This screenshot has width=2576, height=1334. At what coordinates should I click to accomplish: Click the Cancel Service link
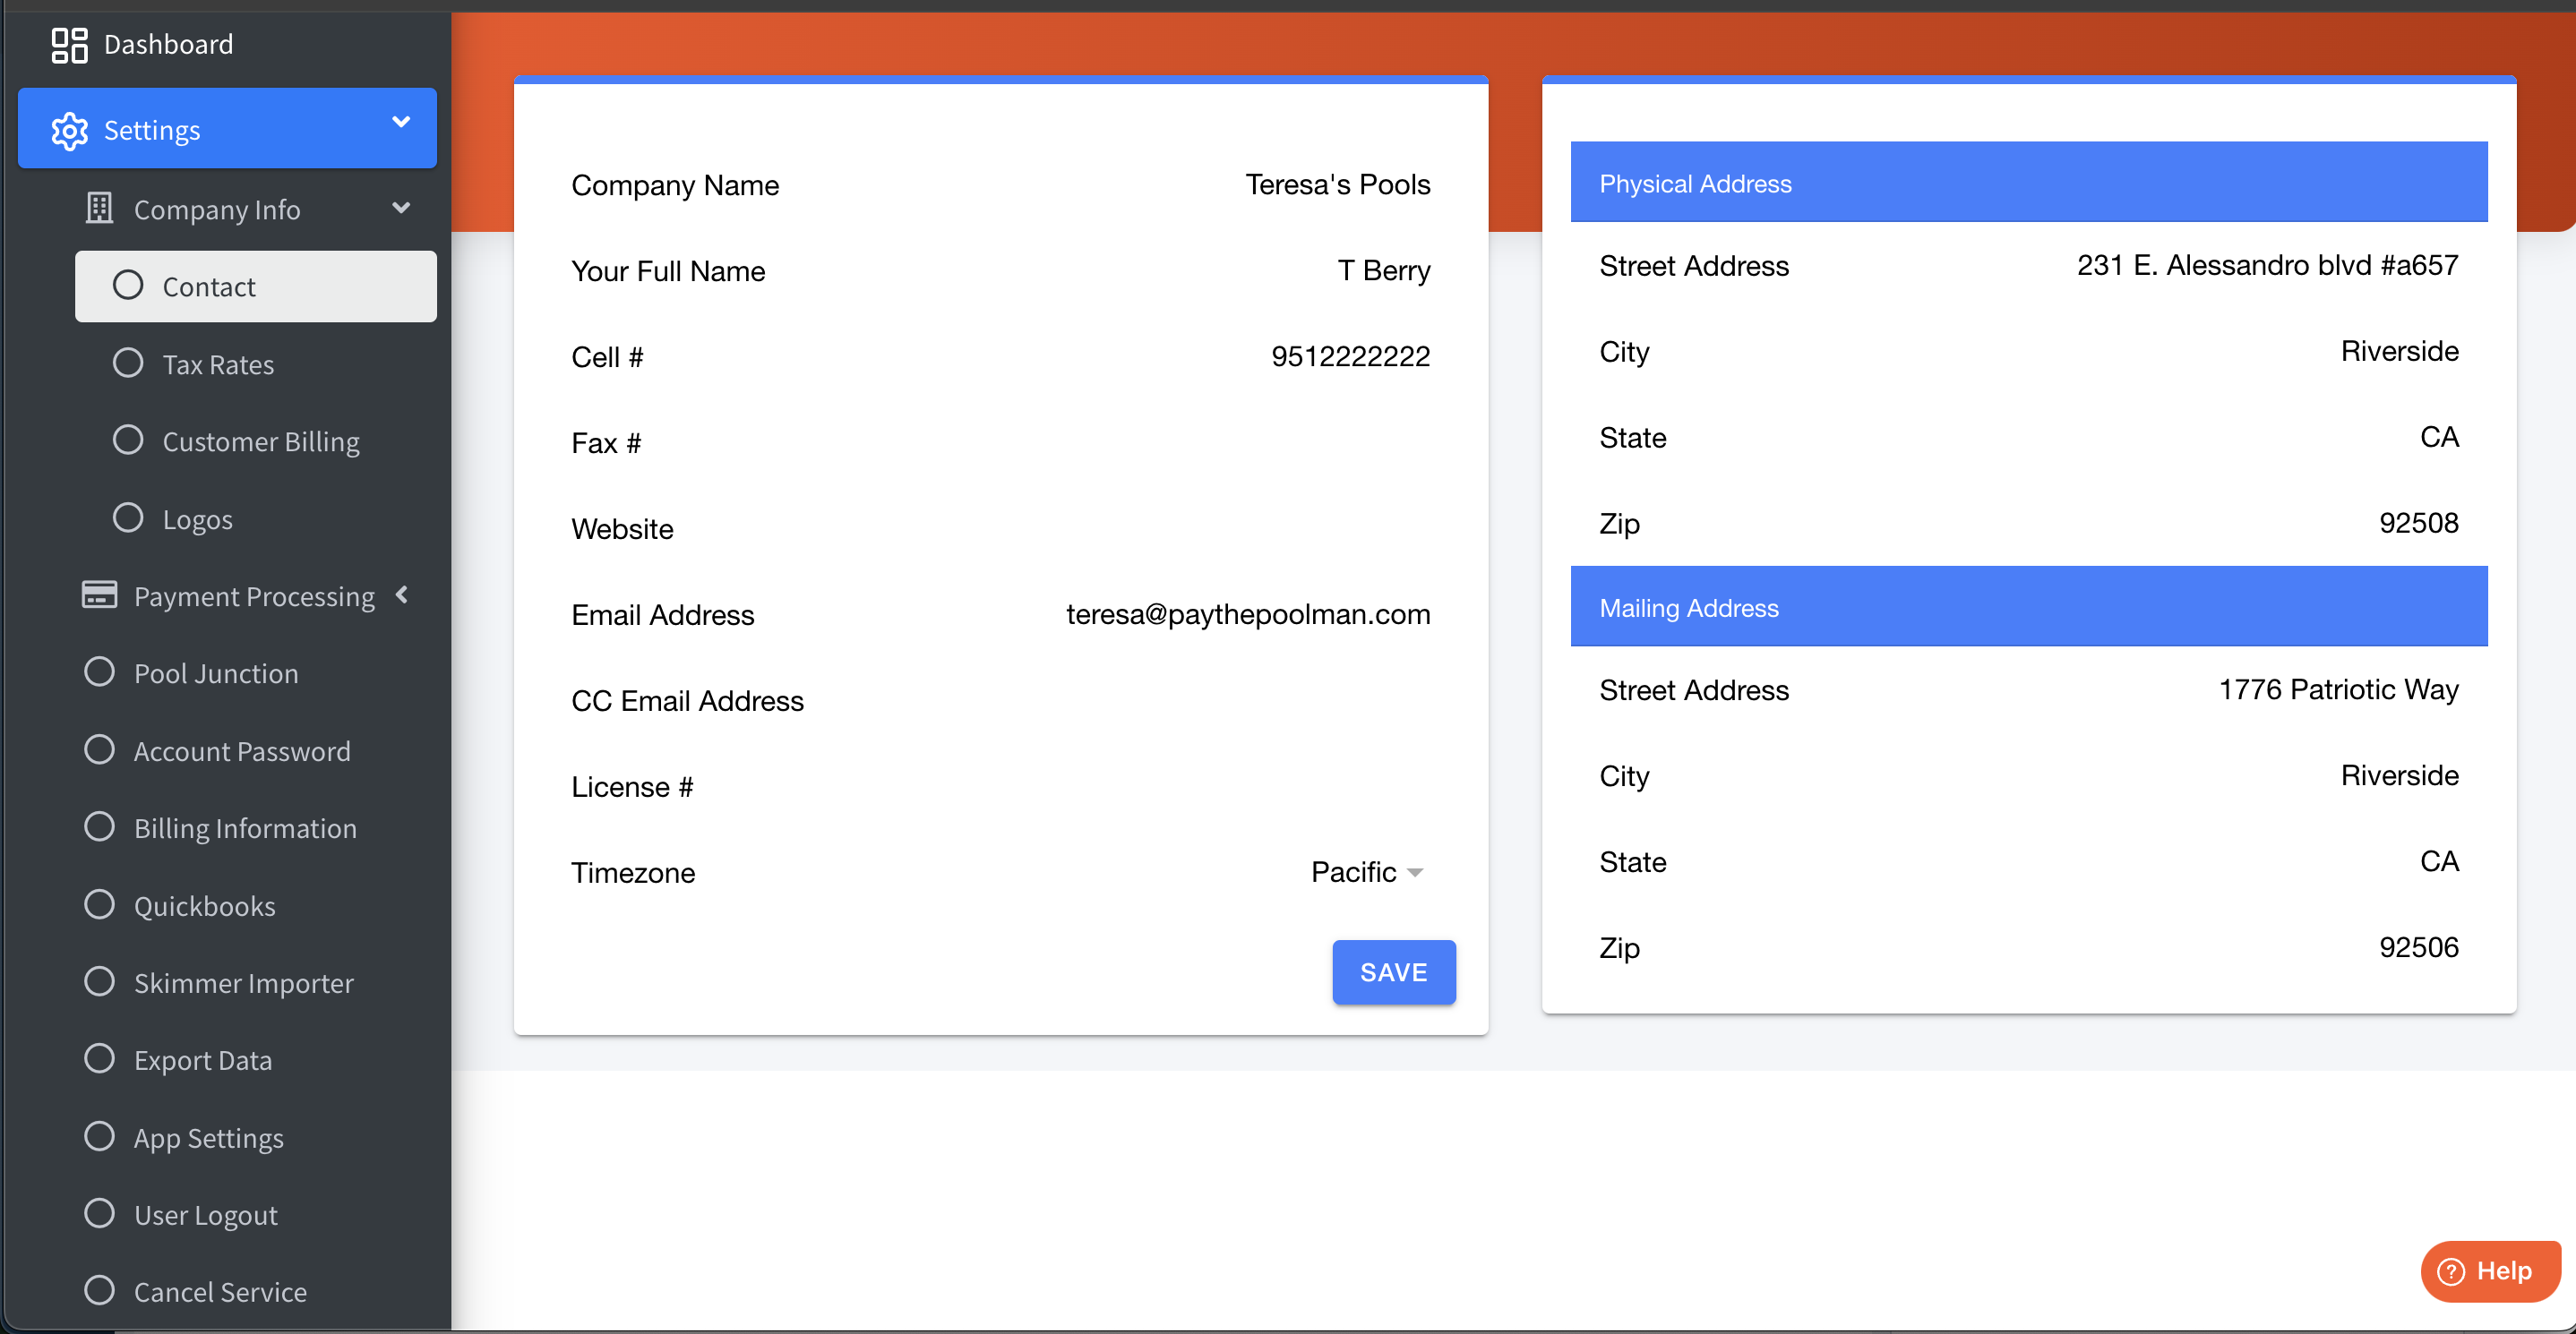220,1292
